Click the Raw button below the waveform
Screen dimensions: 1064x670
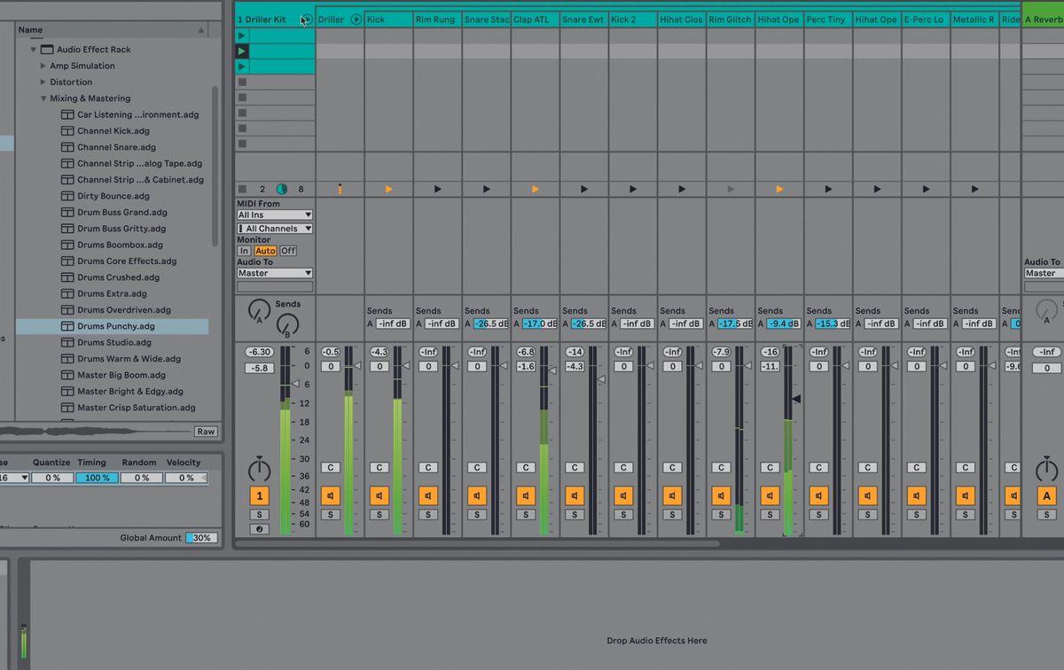click(x=205, y=432)
